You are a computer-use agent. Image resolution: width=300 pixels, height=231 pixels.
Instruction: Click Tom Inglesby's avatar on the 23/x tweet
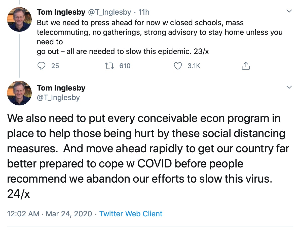coord(20,19)
